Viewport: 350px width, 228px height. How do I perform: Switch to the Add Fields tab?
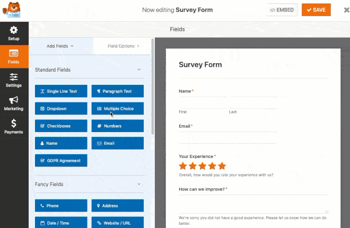[60, 46]
